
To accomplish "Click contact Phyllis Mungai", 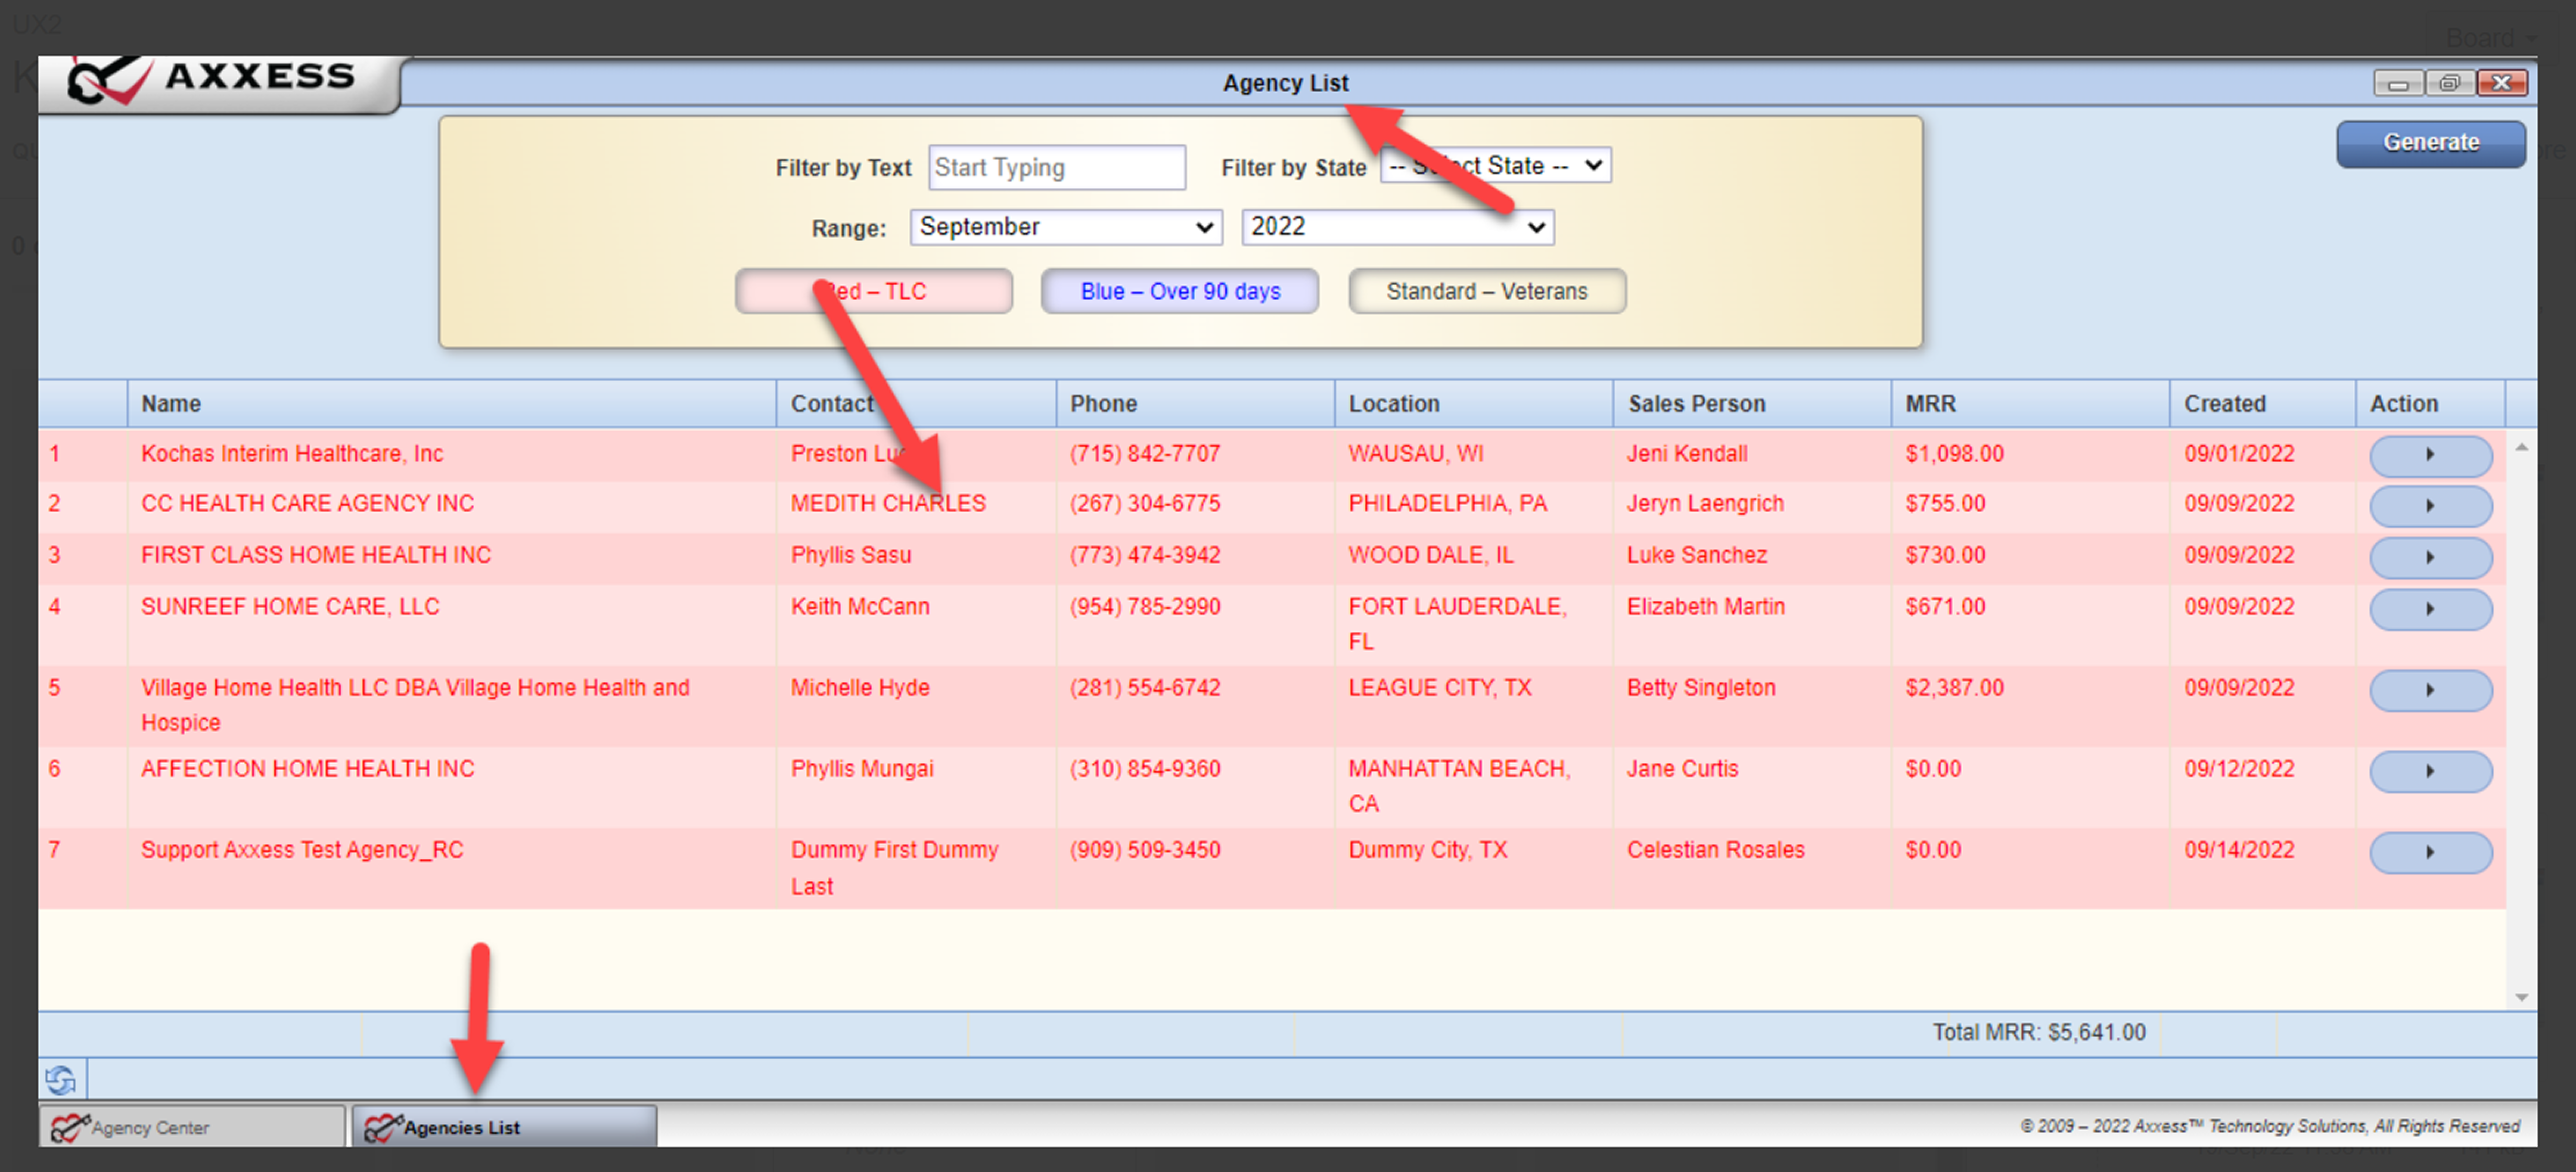I will [862, 769].
